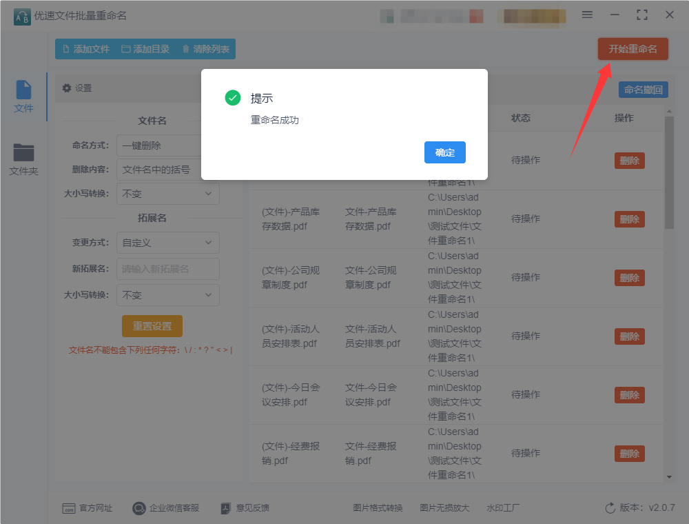Click the app logo icon
This screenshot has height=524, width=689.
pos(22,17)
